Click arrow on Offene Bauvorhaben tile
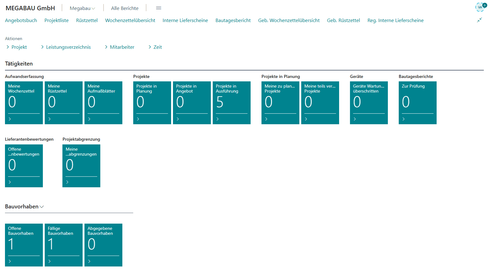This screenshot has height=273, width=495. point(10,261)
